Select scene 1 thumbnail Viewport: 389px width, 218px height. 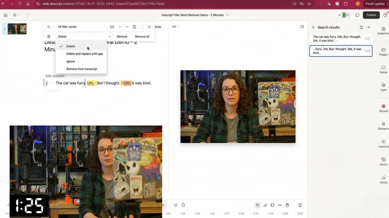[x=17, y=29]
